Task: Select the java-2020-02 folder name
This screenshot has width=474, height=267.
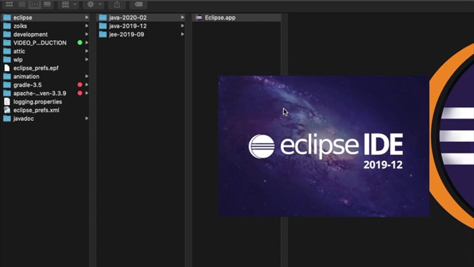Action: tap(128, 18)
